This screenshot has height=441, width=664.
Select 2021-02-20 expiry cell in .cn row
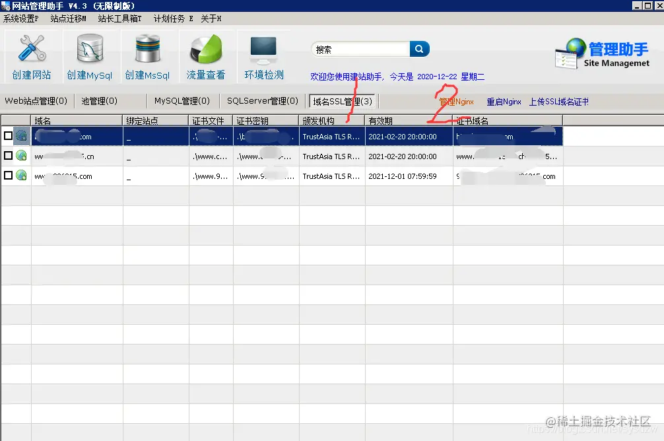(x=409, y=156)
